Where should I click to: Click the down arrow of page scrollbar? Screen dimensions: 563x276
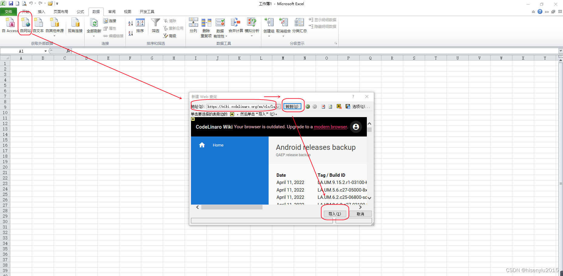[369, 198]
